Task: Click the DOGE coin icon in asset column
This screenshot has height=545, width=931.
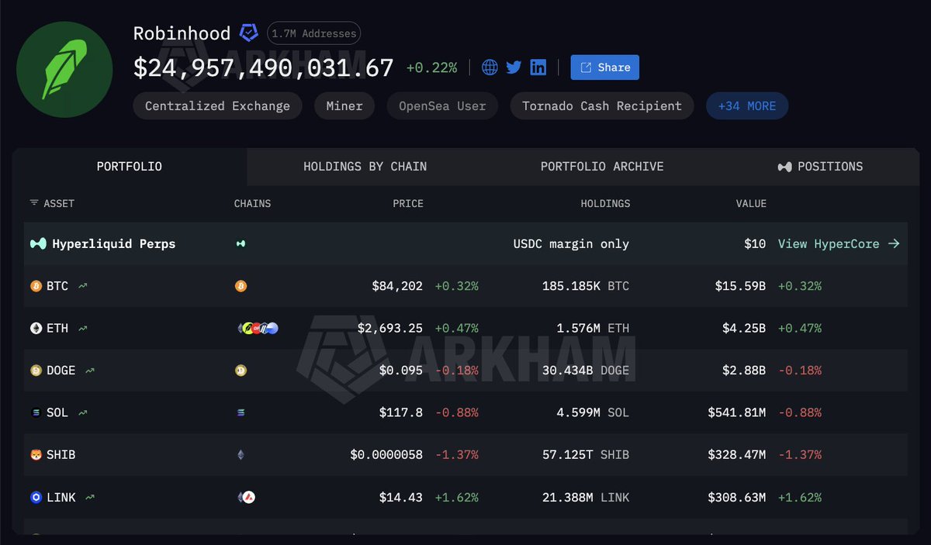Action: pos(36,371)
